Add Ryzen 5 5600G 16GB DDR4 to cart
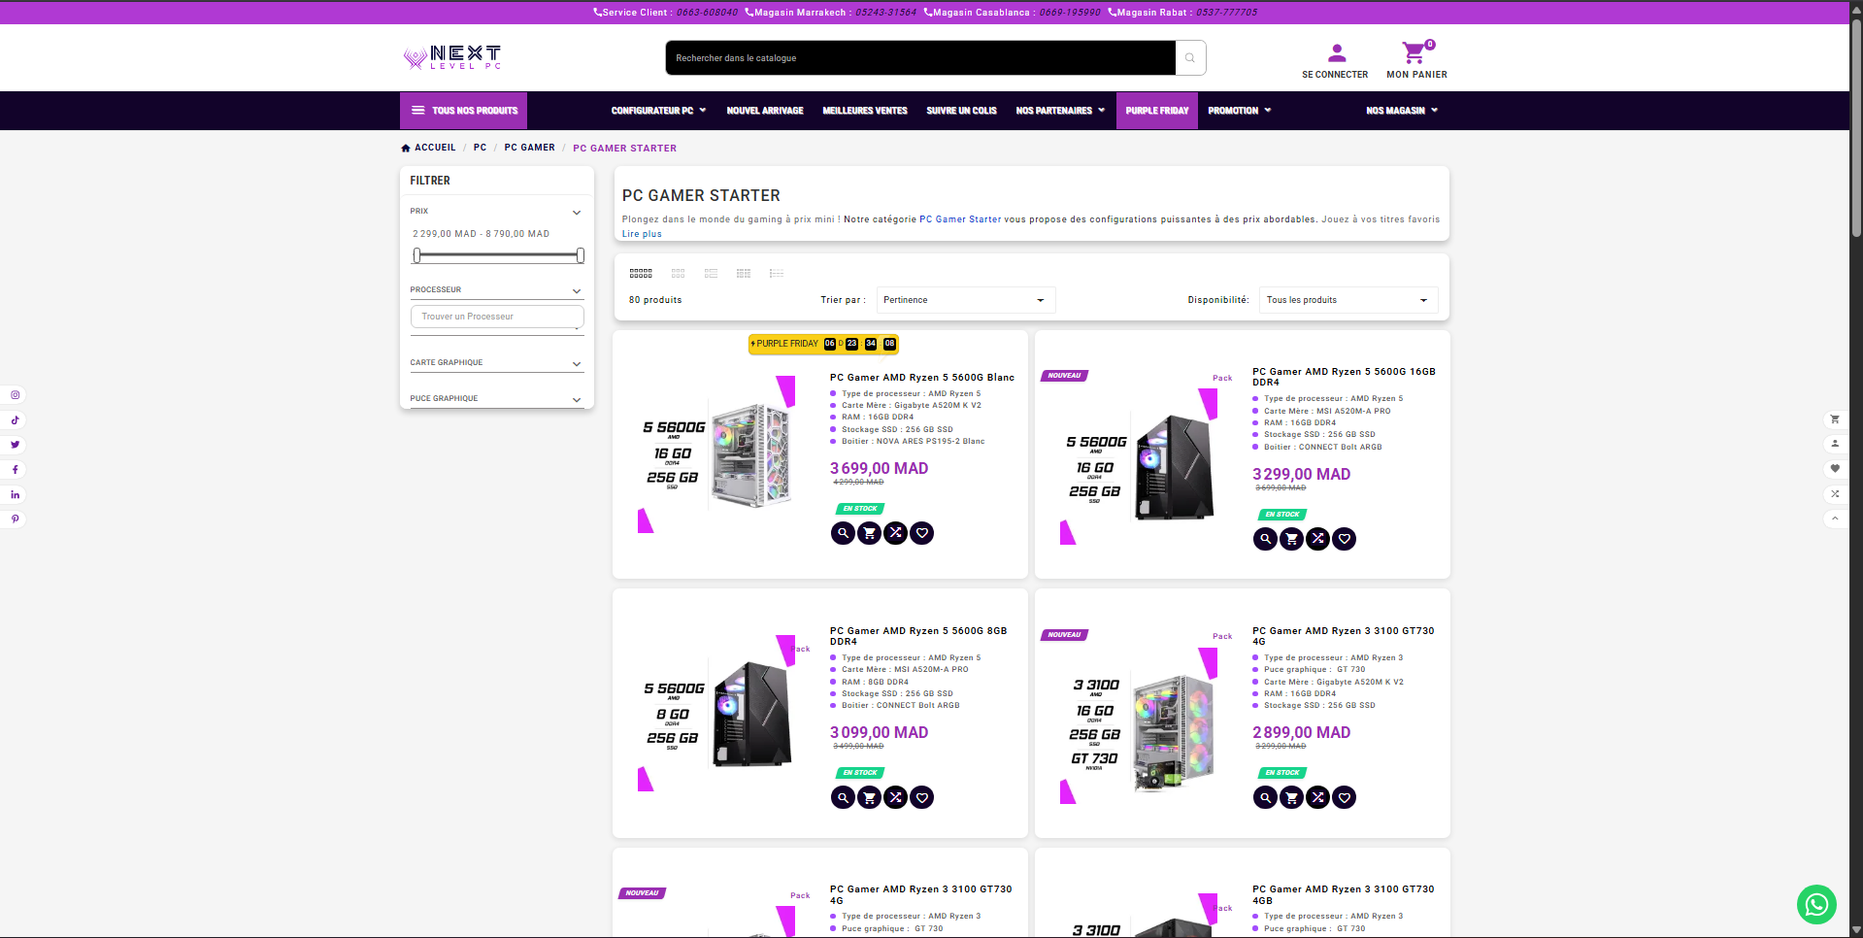 pos(1291,539)
